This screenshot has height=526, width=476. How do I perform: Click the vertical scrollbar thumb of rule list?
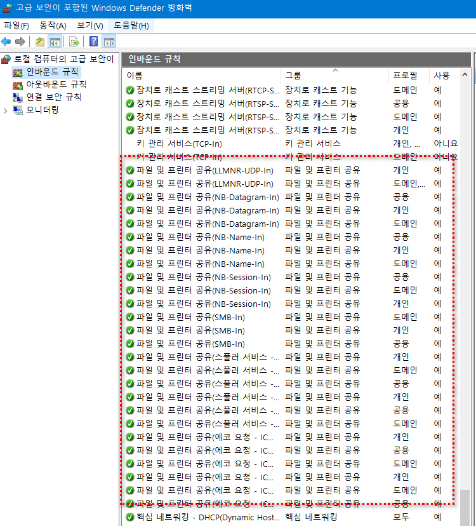[x=465, y=508]
